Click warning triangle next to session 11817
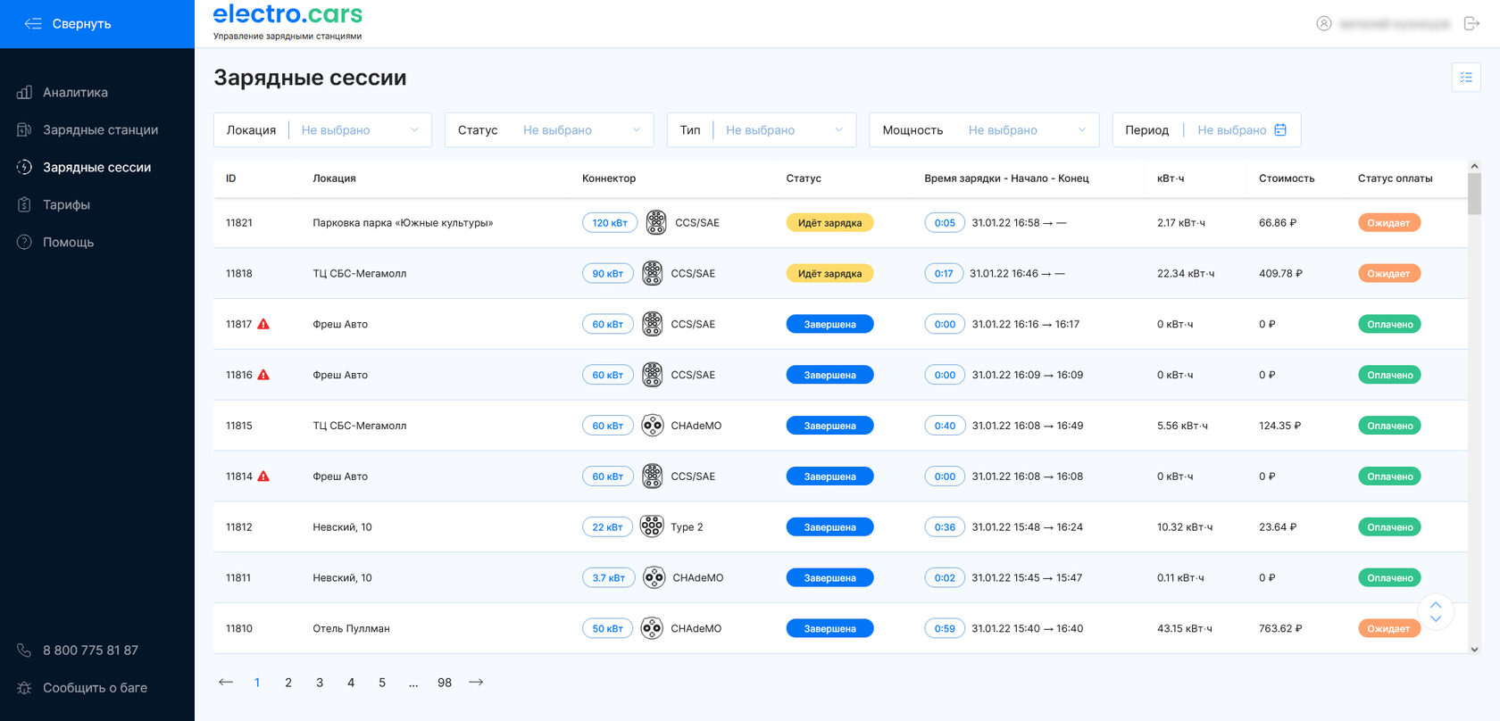 coord(263,324)
